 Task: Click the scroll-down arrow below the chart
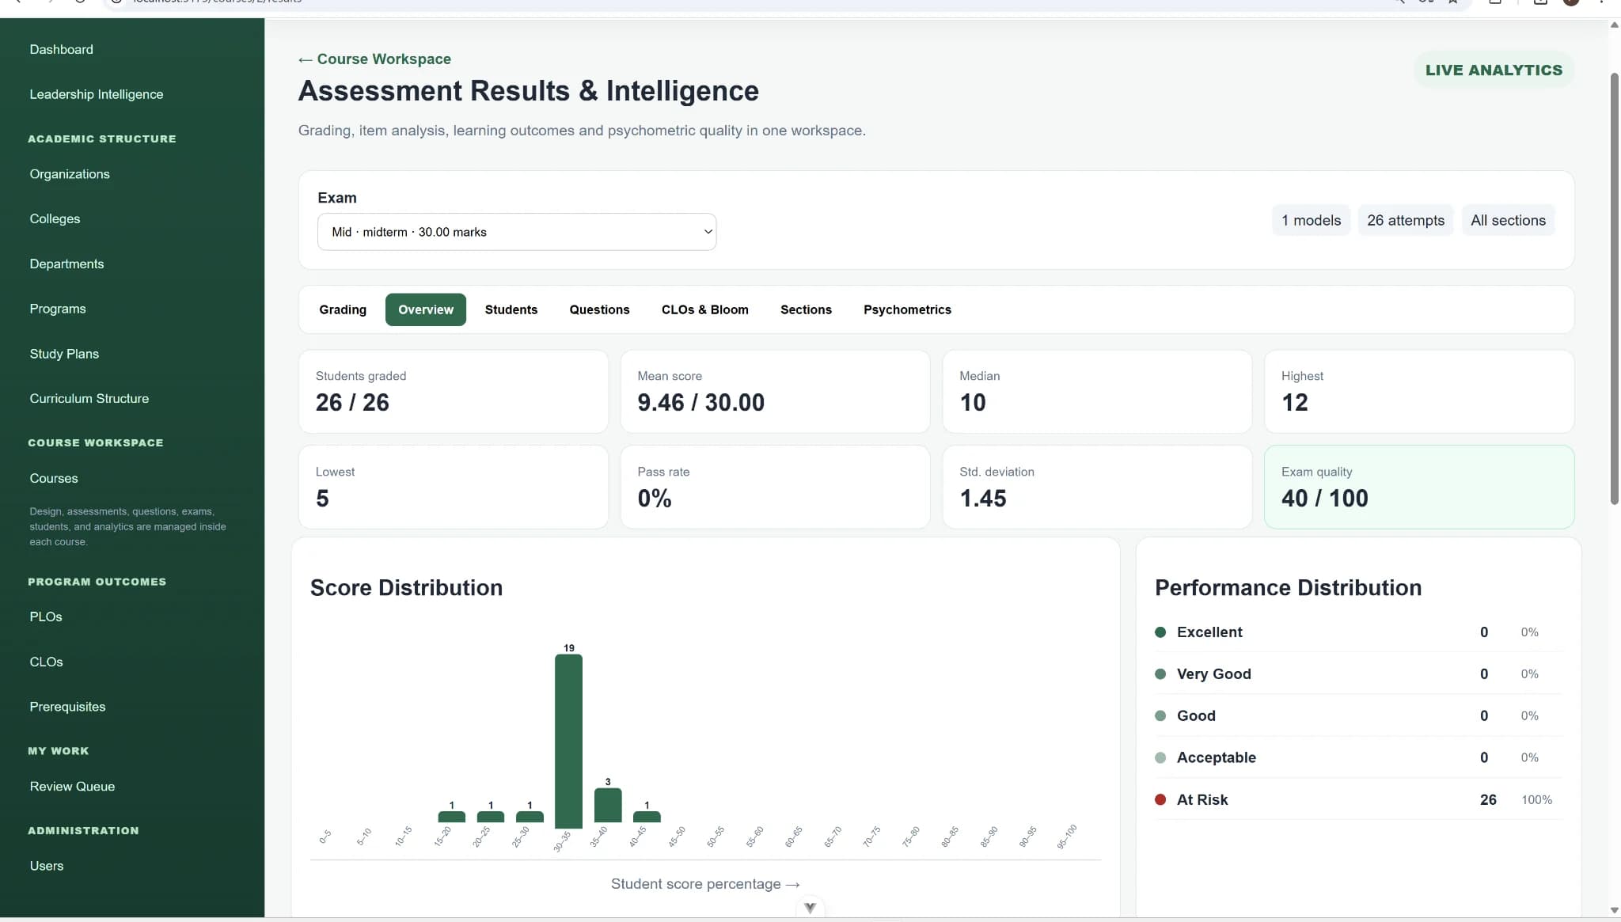pos(810,908)
